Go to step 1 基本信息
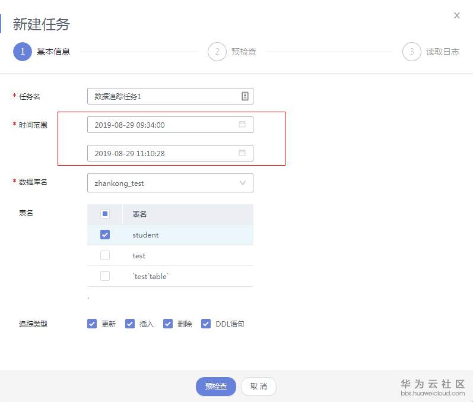This screenshot has height=402, width=473. [x=42, y=52]
